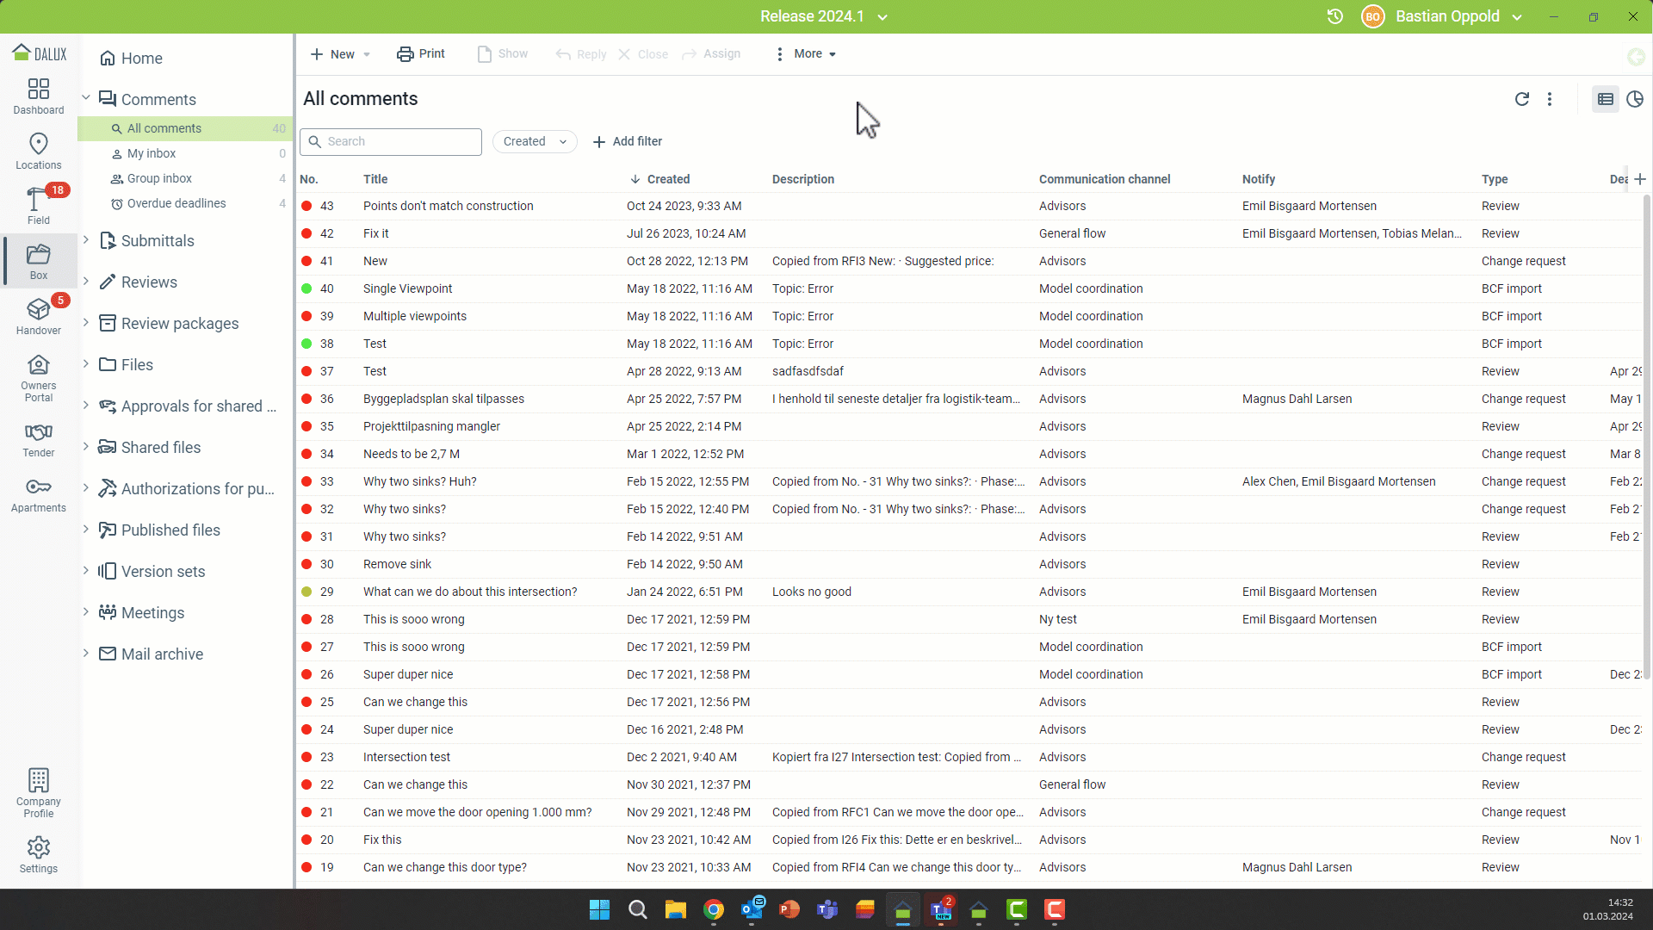
Task: Switch to chart view icon
Action: (1635, 99)
